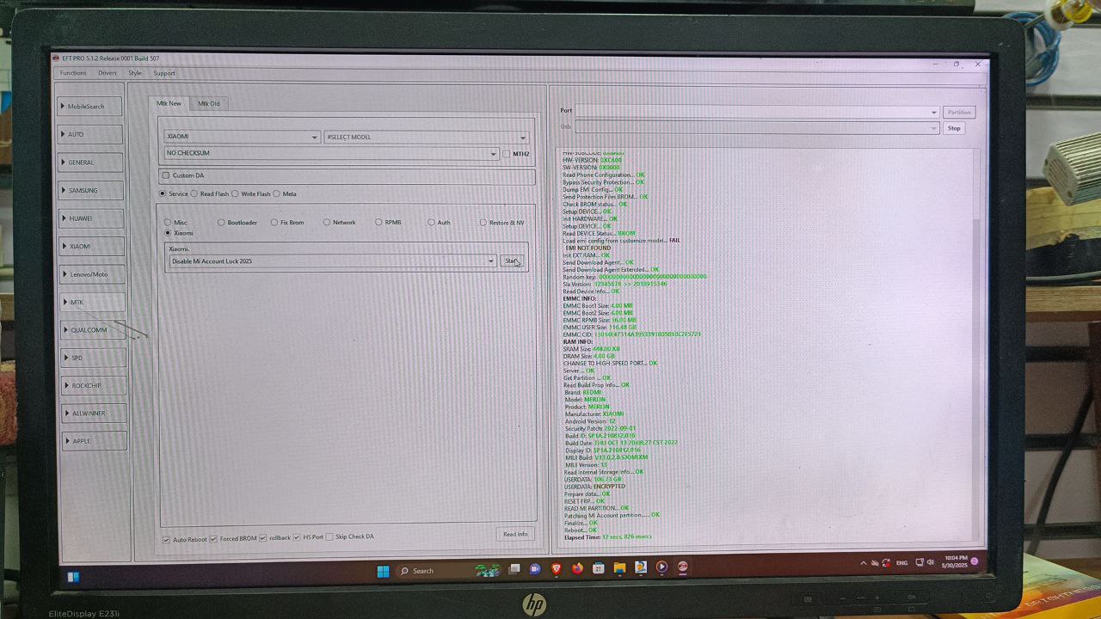Click the EFT Pro title bar icon

click(x=56, y=58)
